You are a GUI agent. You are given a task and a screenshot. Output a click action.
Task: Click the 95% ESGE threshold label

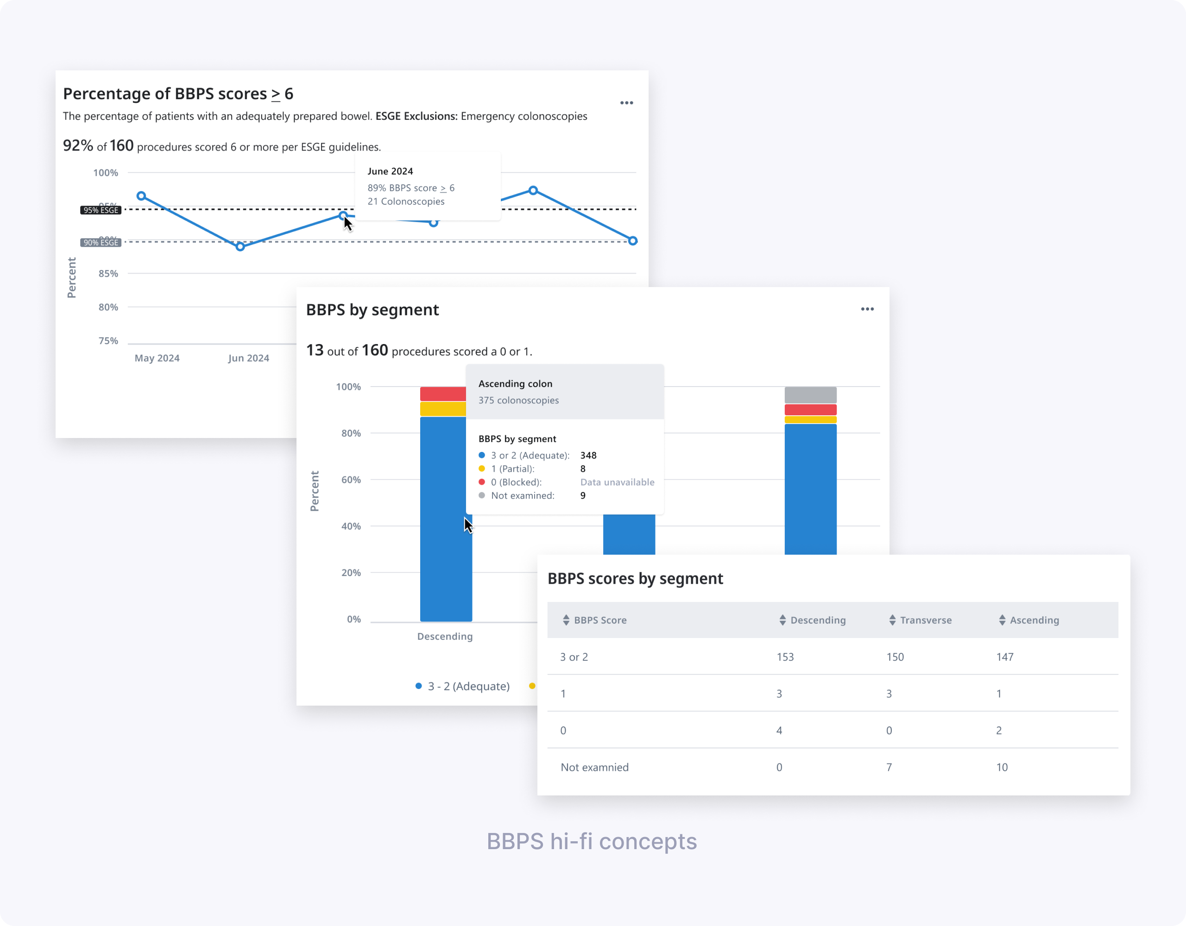(x=101, y=210)
